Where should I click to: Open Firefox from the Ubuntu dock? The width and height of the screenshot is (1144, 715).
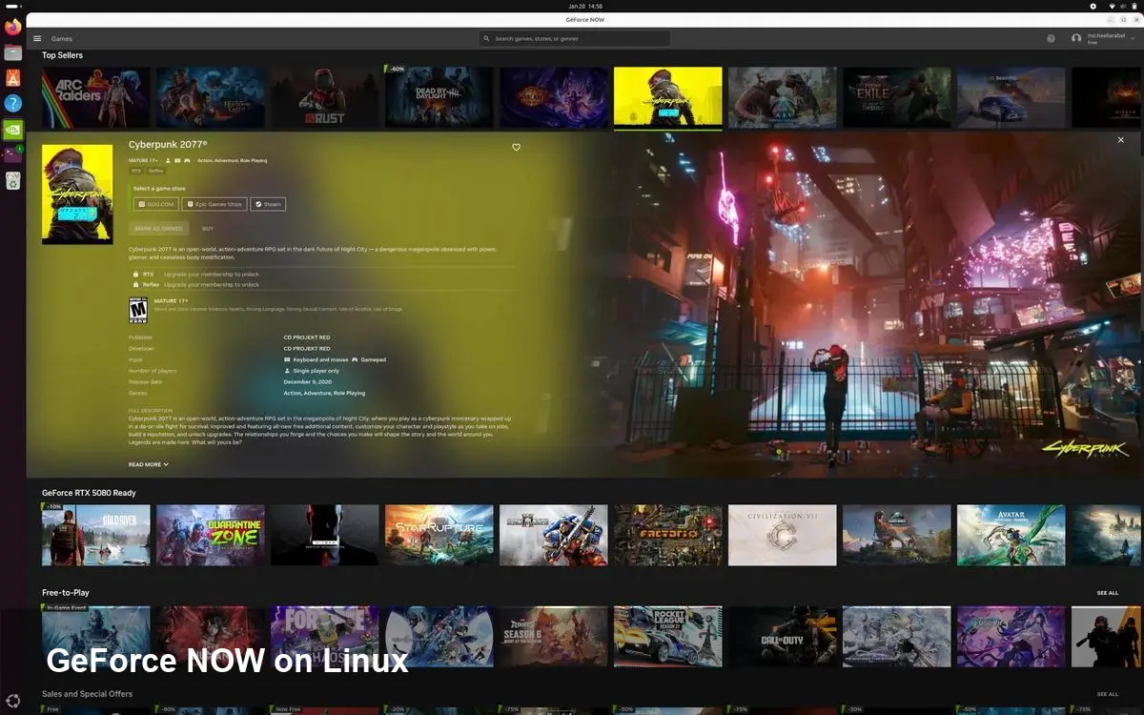pos(12,27)
